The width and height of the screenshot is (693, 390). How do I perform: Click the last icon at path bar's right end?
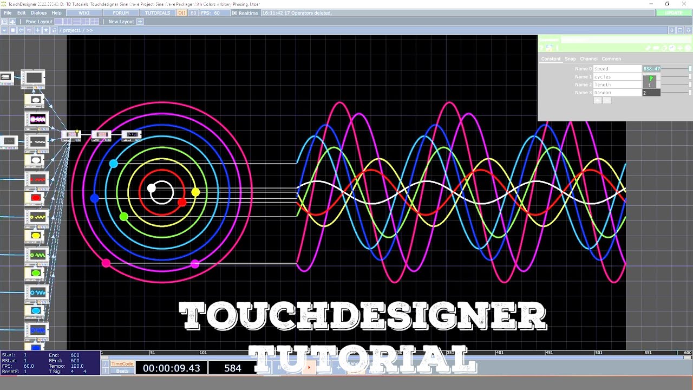tap(688, 30)
